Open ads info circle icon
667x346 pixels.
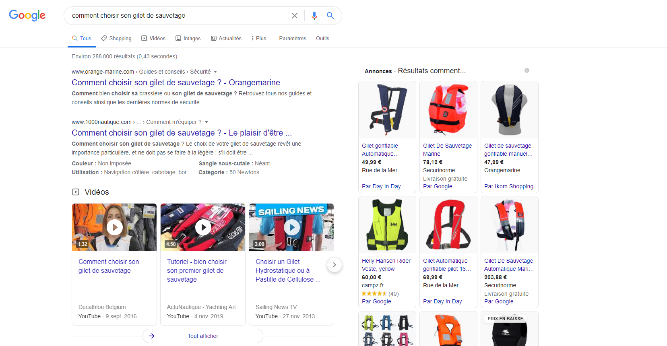pyautogui.click(x=527, y=70)
